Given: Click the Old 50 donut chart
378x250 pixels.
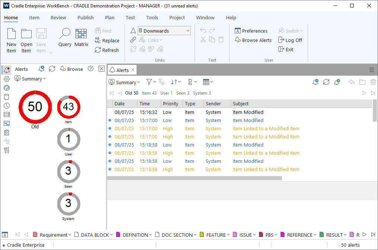Looking at the screenshot, I should point(35,107).
